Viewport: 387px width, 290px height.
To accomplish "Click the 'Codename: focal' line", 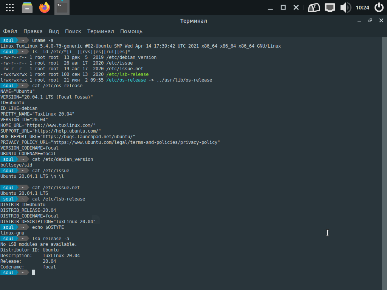I will pyautogui.click(x=28, y=267).
